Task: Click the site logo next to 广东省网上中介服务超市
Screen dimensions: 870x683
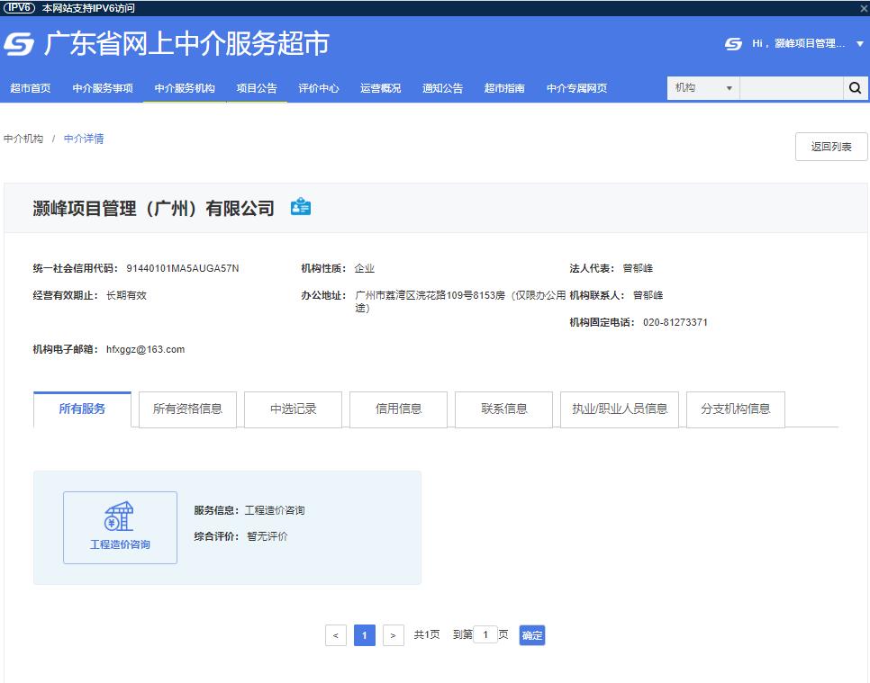Action: pyautogui.click(x=19, y=44)
